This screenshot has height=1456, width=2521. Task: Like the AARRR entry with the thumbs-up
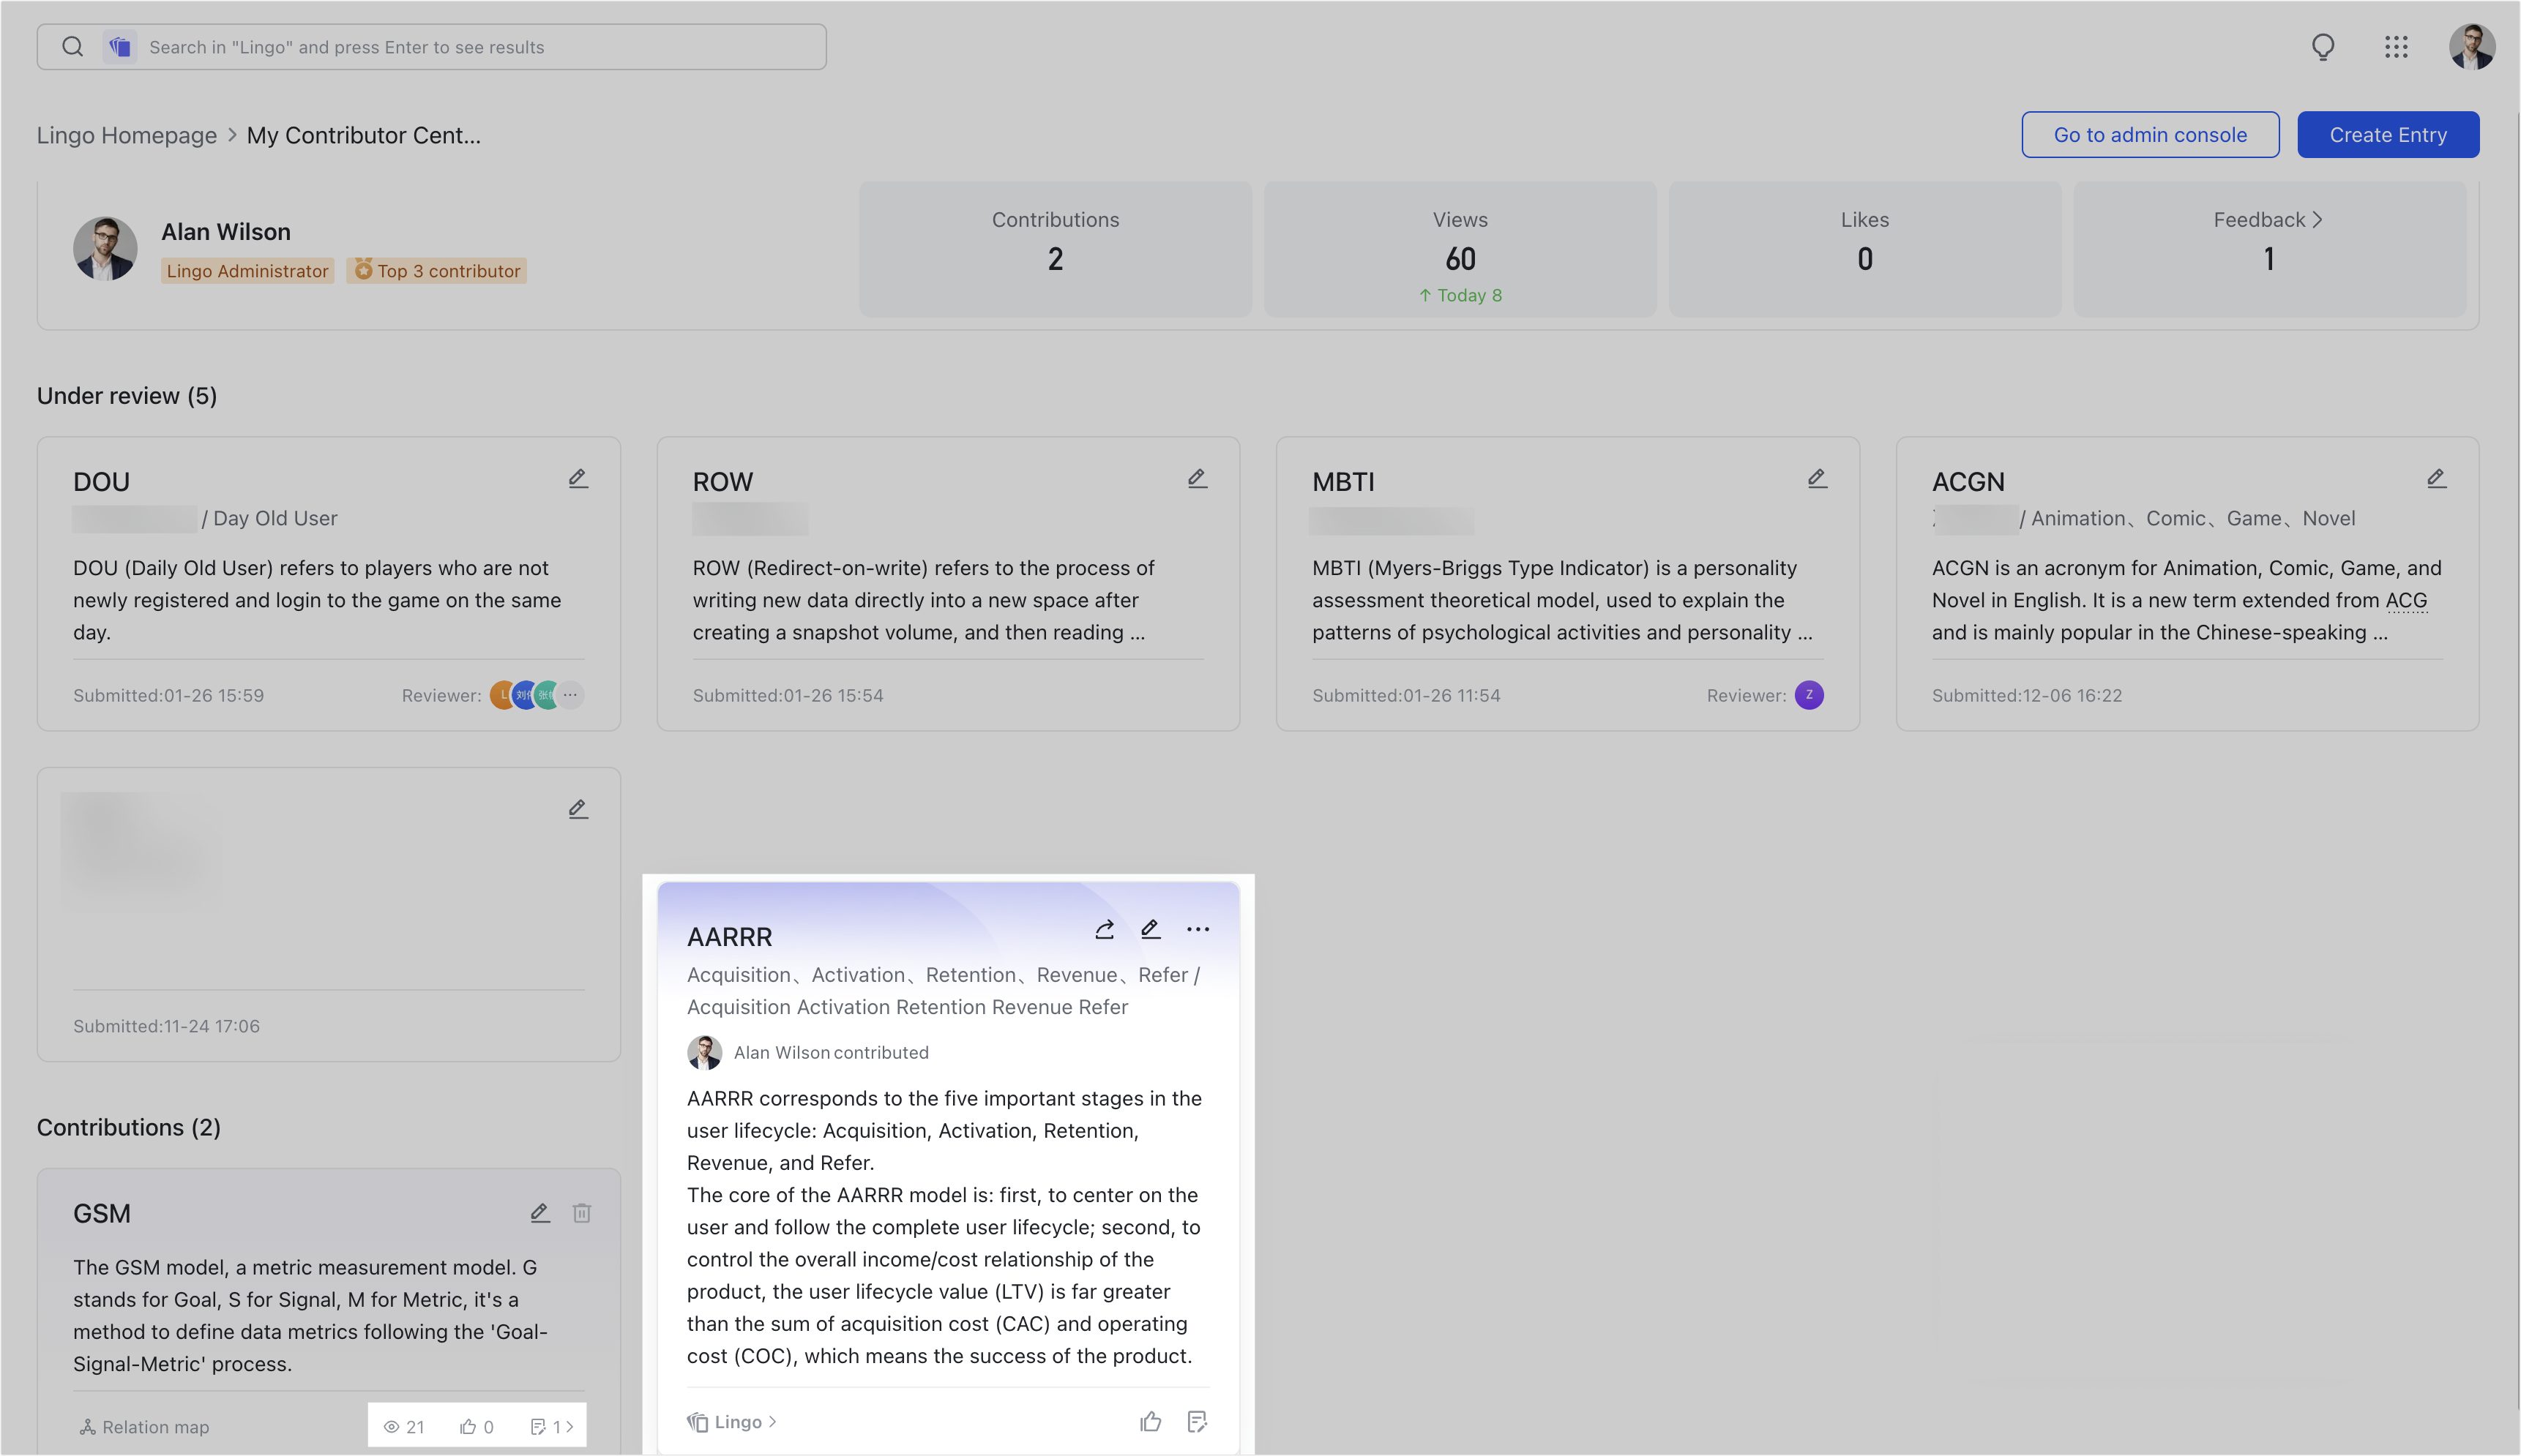click(x=1149, y=1421)
